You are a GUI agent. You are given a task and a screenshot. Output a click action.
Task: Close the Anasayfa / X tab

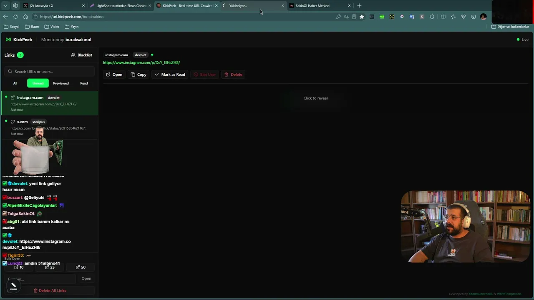[x=83, y=6]
